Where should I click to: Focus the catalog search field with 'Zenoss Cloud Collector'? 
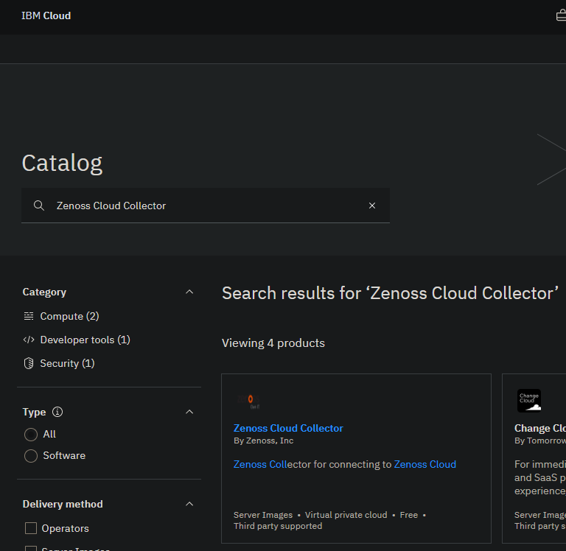[x=206, y=206]
